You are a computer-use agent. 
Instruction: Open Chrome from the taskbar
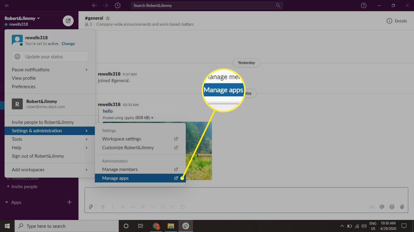pyautogui.click(x=156, y=226)
